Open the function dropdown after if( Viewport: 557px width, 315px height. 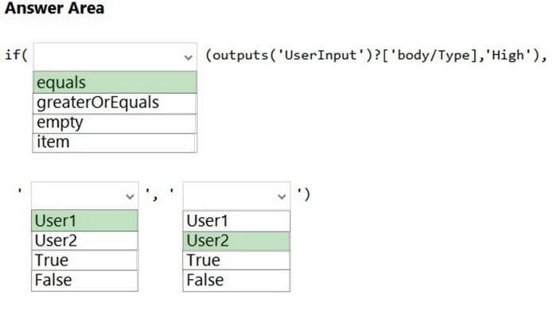coord(115,56)
